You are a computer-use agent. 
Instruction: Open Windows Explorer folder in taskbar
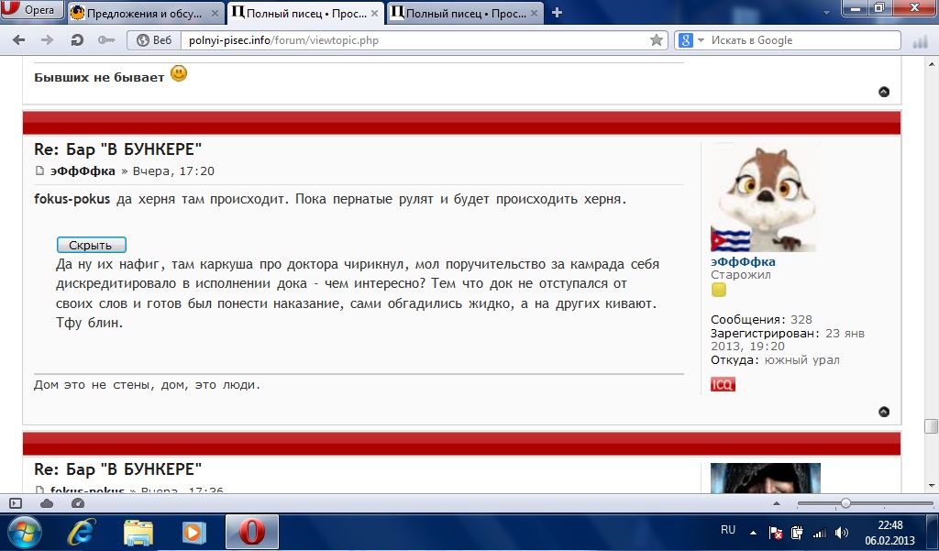138,532
